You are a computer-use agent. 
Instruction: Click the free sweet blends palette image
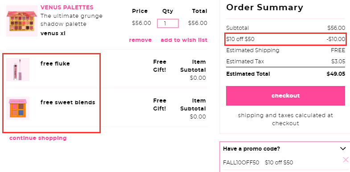pos(18,108)
